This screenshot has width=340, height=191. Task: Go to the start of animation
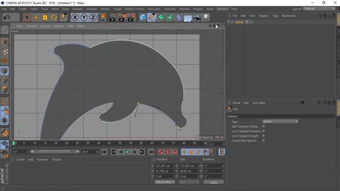point(104,152)
